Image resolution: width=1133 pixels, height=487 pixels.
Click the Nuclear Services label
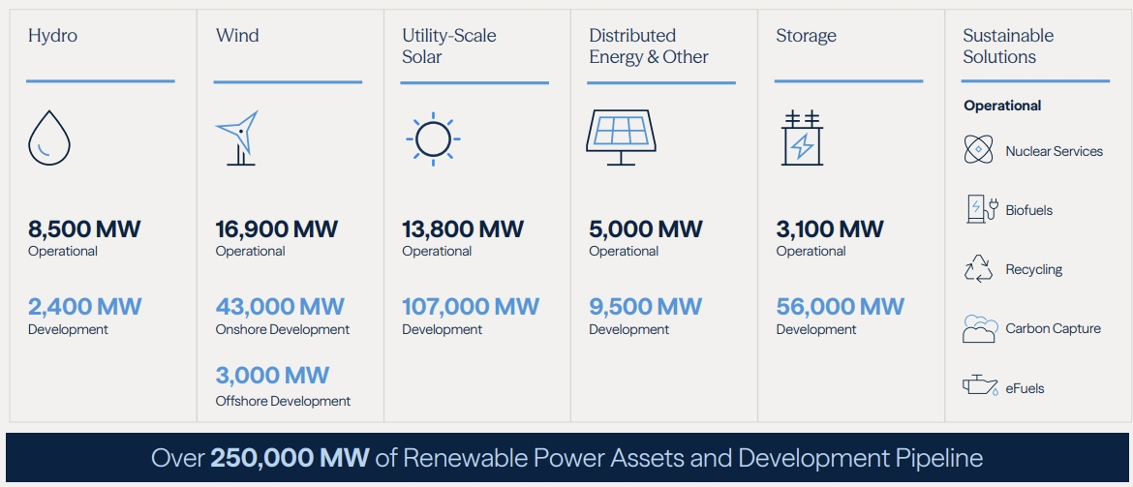(1055, 151)
